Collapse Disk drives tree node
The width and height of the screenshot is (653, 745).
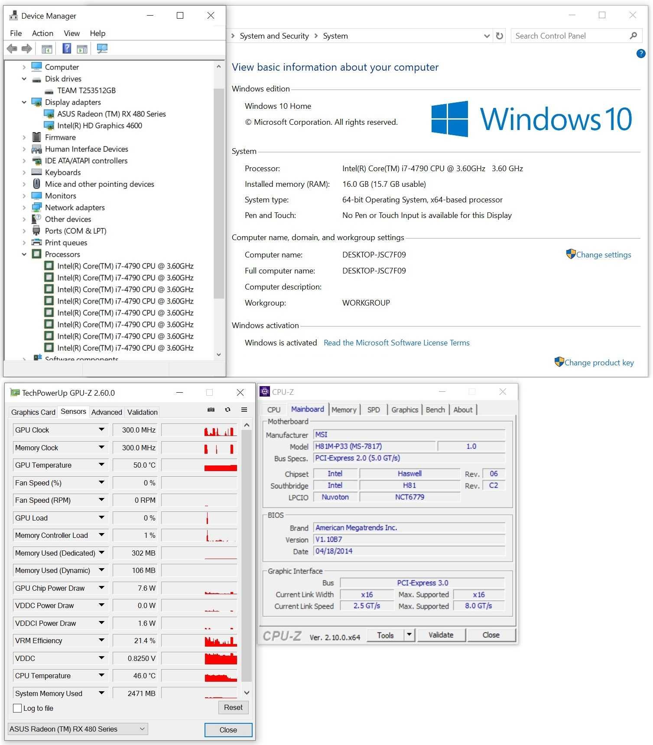[24, 79]
